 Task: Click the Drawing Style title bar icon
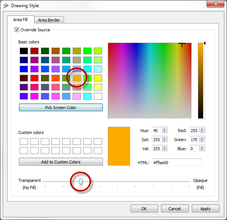tap(6, 6)
